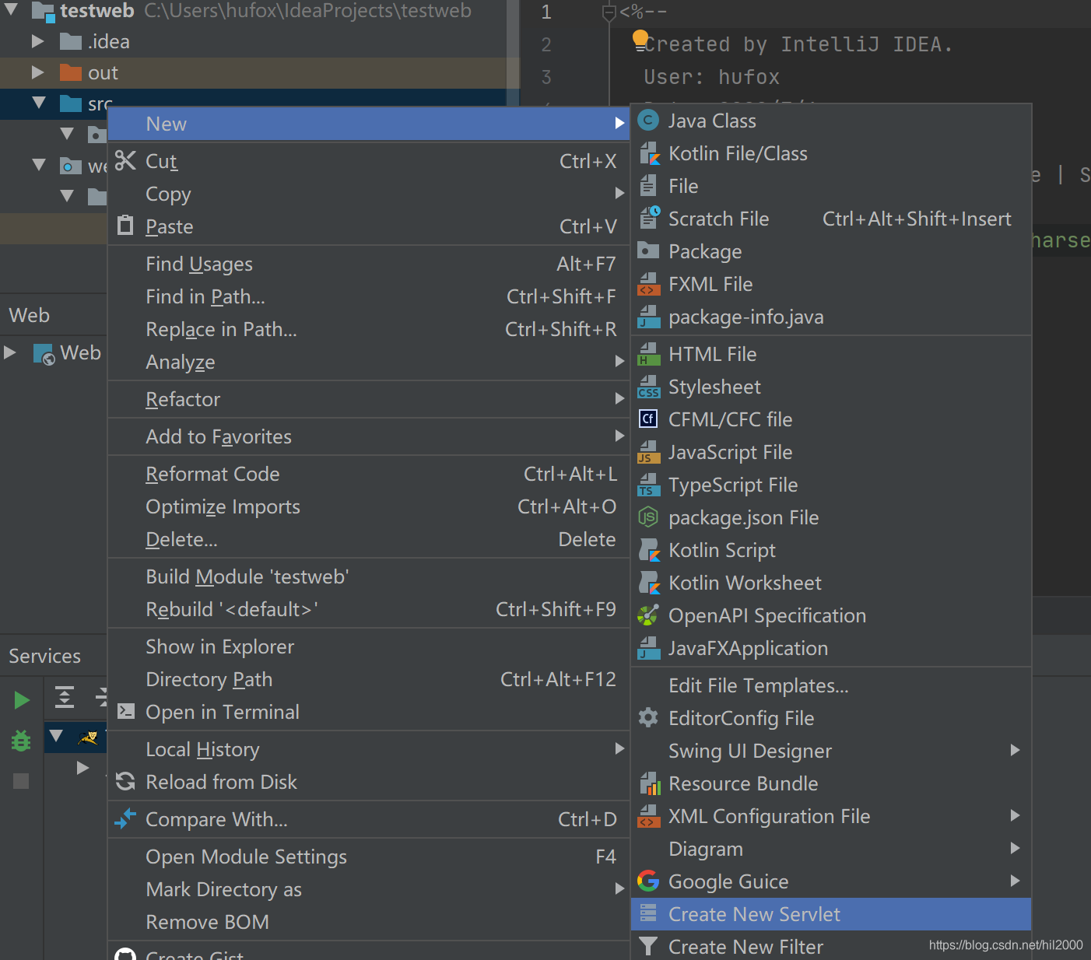The height and width of the screenshot is (960, 1091).
Task: Click the Scratch File icon
Action: (x=648, y=219)
